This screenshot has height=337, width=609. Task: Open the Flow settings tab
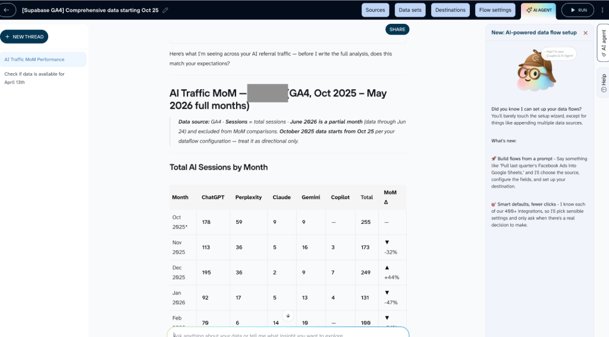coord(495,10)
